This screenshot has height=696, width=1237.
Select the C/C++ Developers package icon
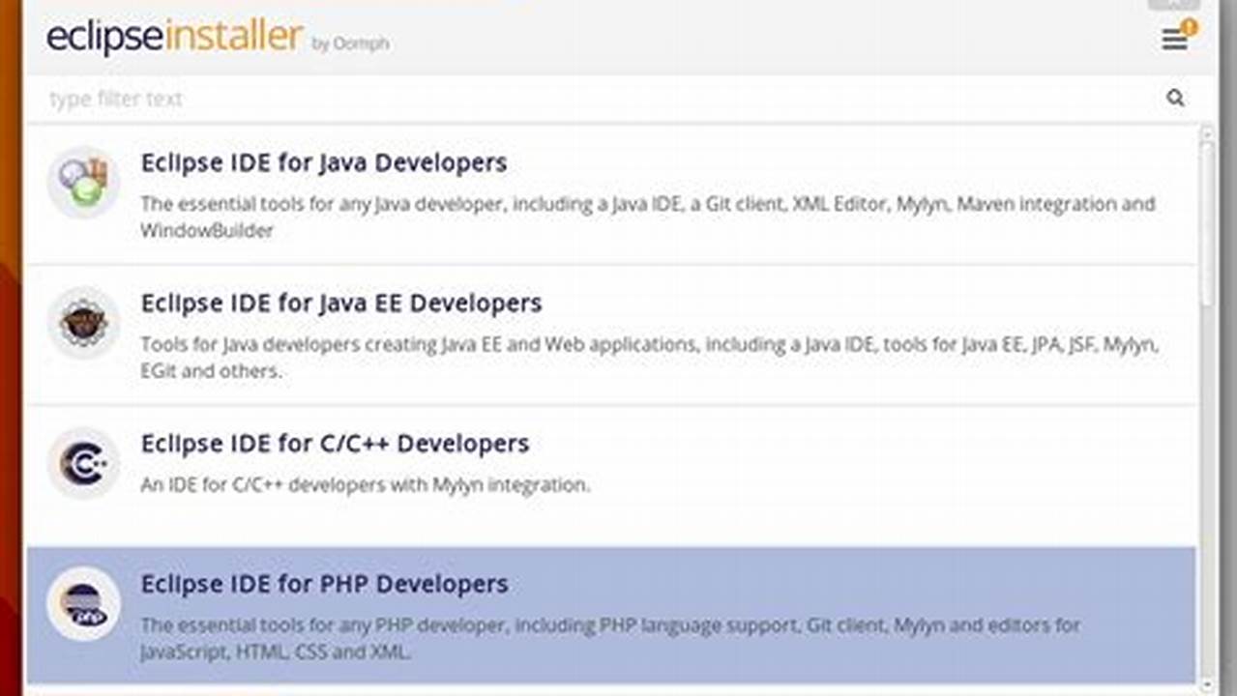(x=83, y=462)
